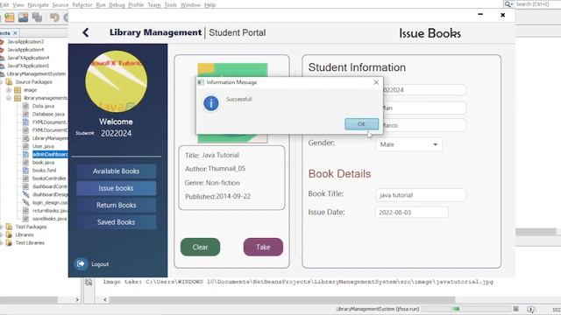Click the Take button
Screen dimensions: 561x315
tap(263, 247)
